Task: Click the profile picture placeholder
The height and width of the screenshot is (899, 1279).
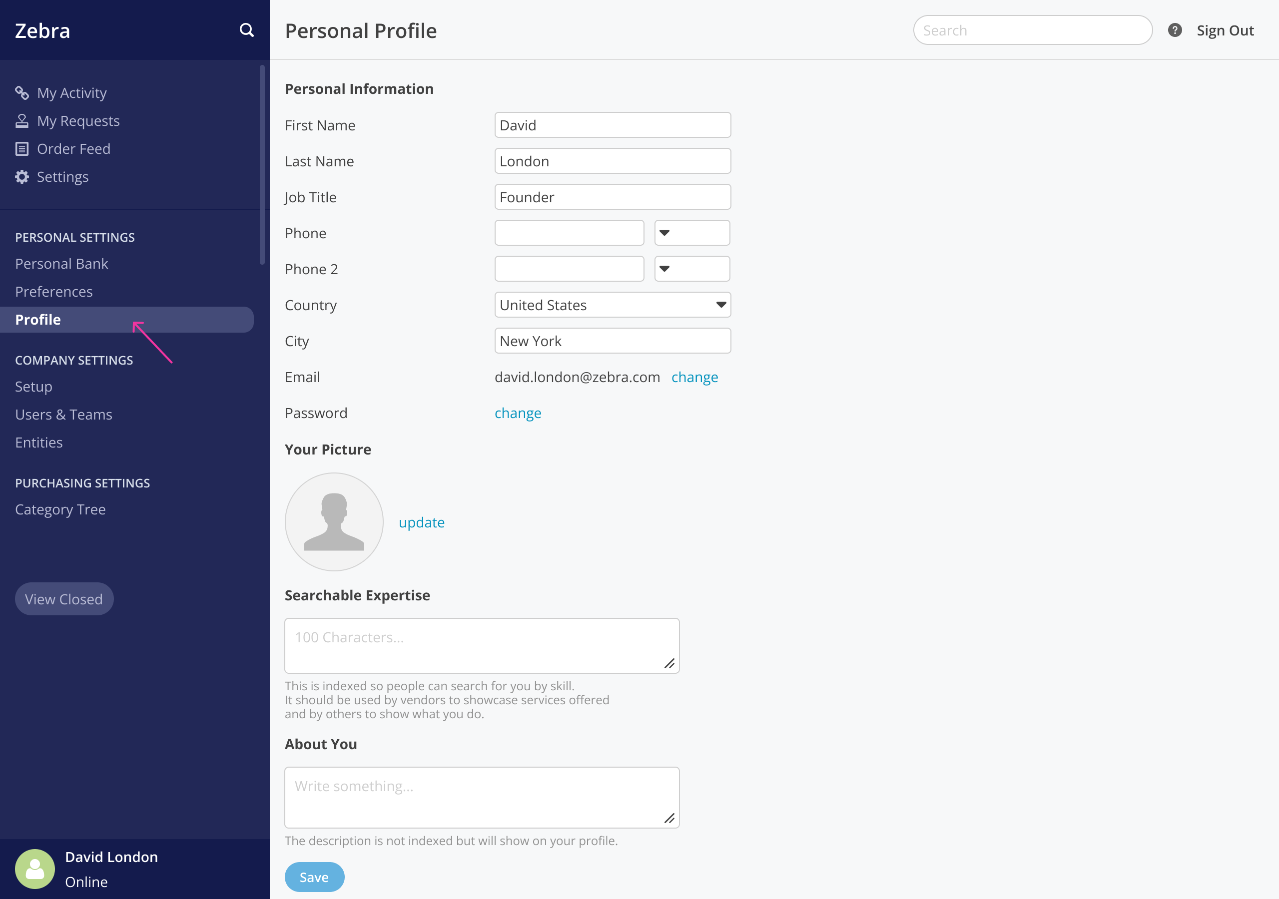Action: point(334,521)
